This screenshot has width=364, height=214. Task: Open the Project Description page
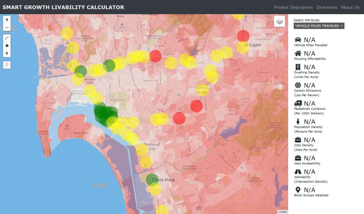293,7
